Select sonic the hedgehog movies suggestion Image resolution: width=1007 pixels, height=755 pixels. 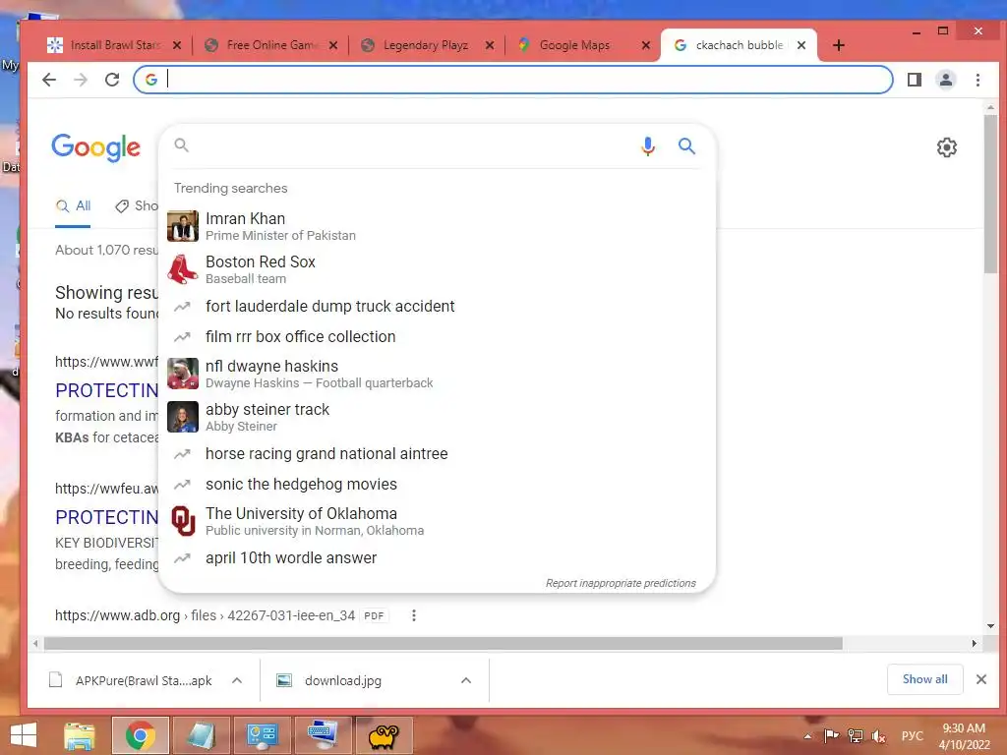(437, 484)
